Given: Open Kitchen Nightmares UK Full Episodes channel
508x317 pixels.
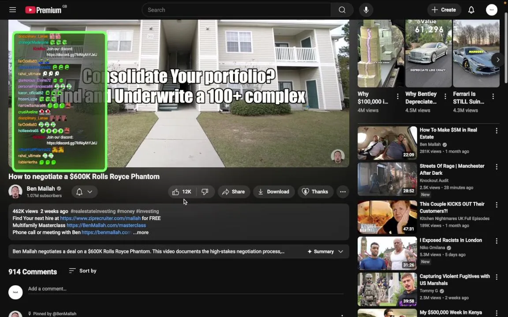Looking at the screenshot, I should [x=455, y=219].
